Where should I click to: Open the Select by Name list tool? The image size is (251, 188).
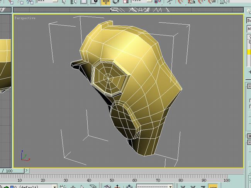pos(73,2)
